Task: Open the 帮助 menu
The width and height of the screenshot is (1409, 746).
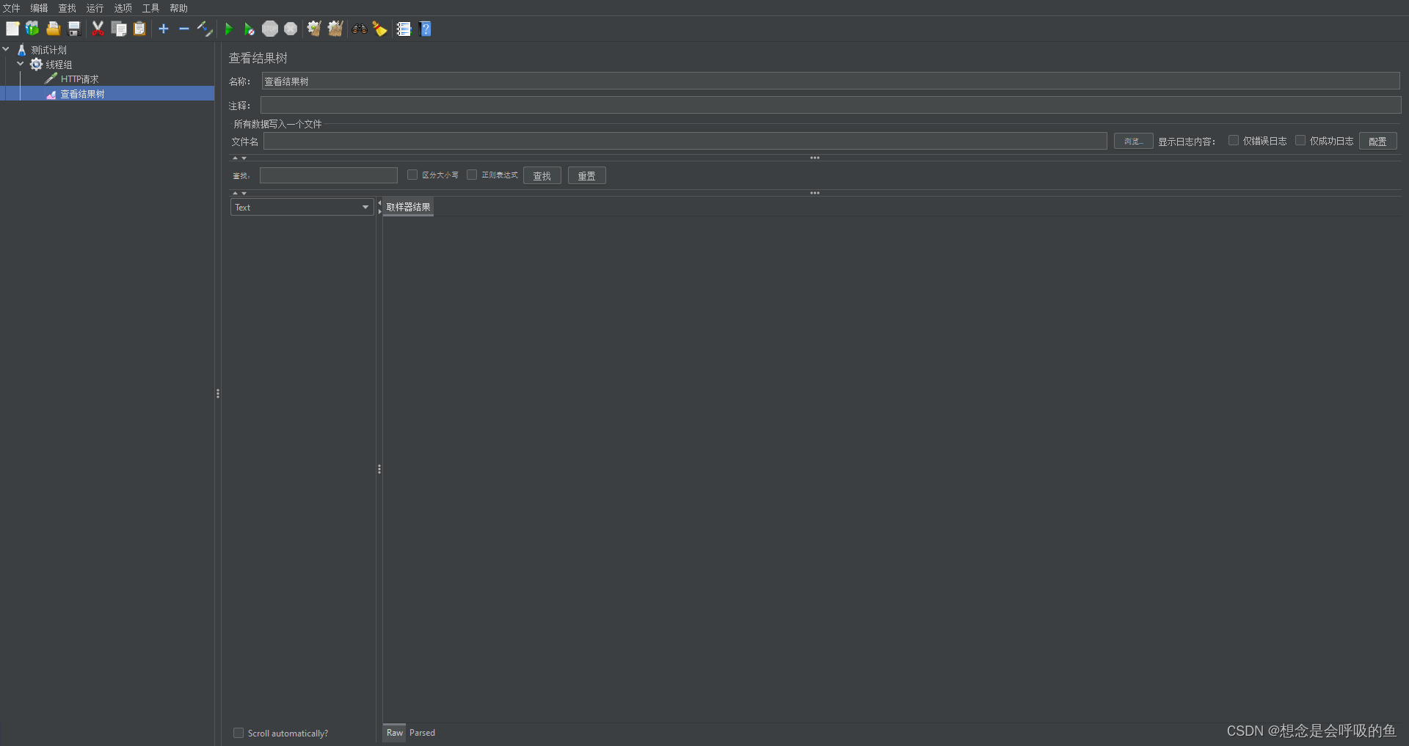Action: 178,8
